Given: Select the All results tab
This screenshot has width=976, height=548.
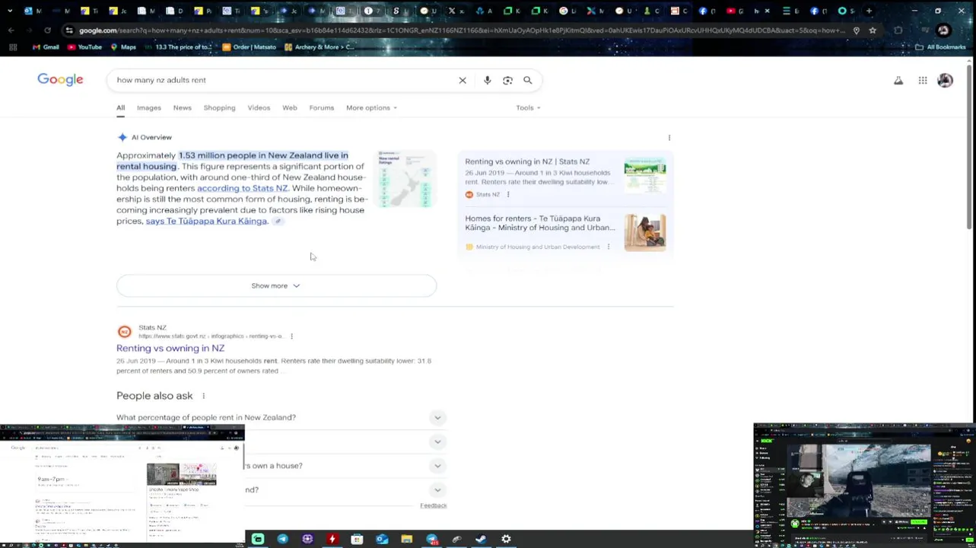Looking at the screenshot, I should click(120, 108).
